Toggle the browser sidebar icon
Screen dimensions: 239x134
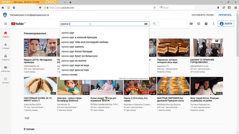click(229, 7)
